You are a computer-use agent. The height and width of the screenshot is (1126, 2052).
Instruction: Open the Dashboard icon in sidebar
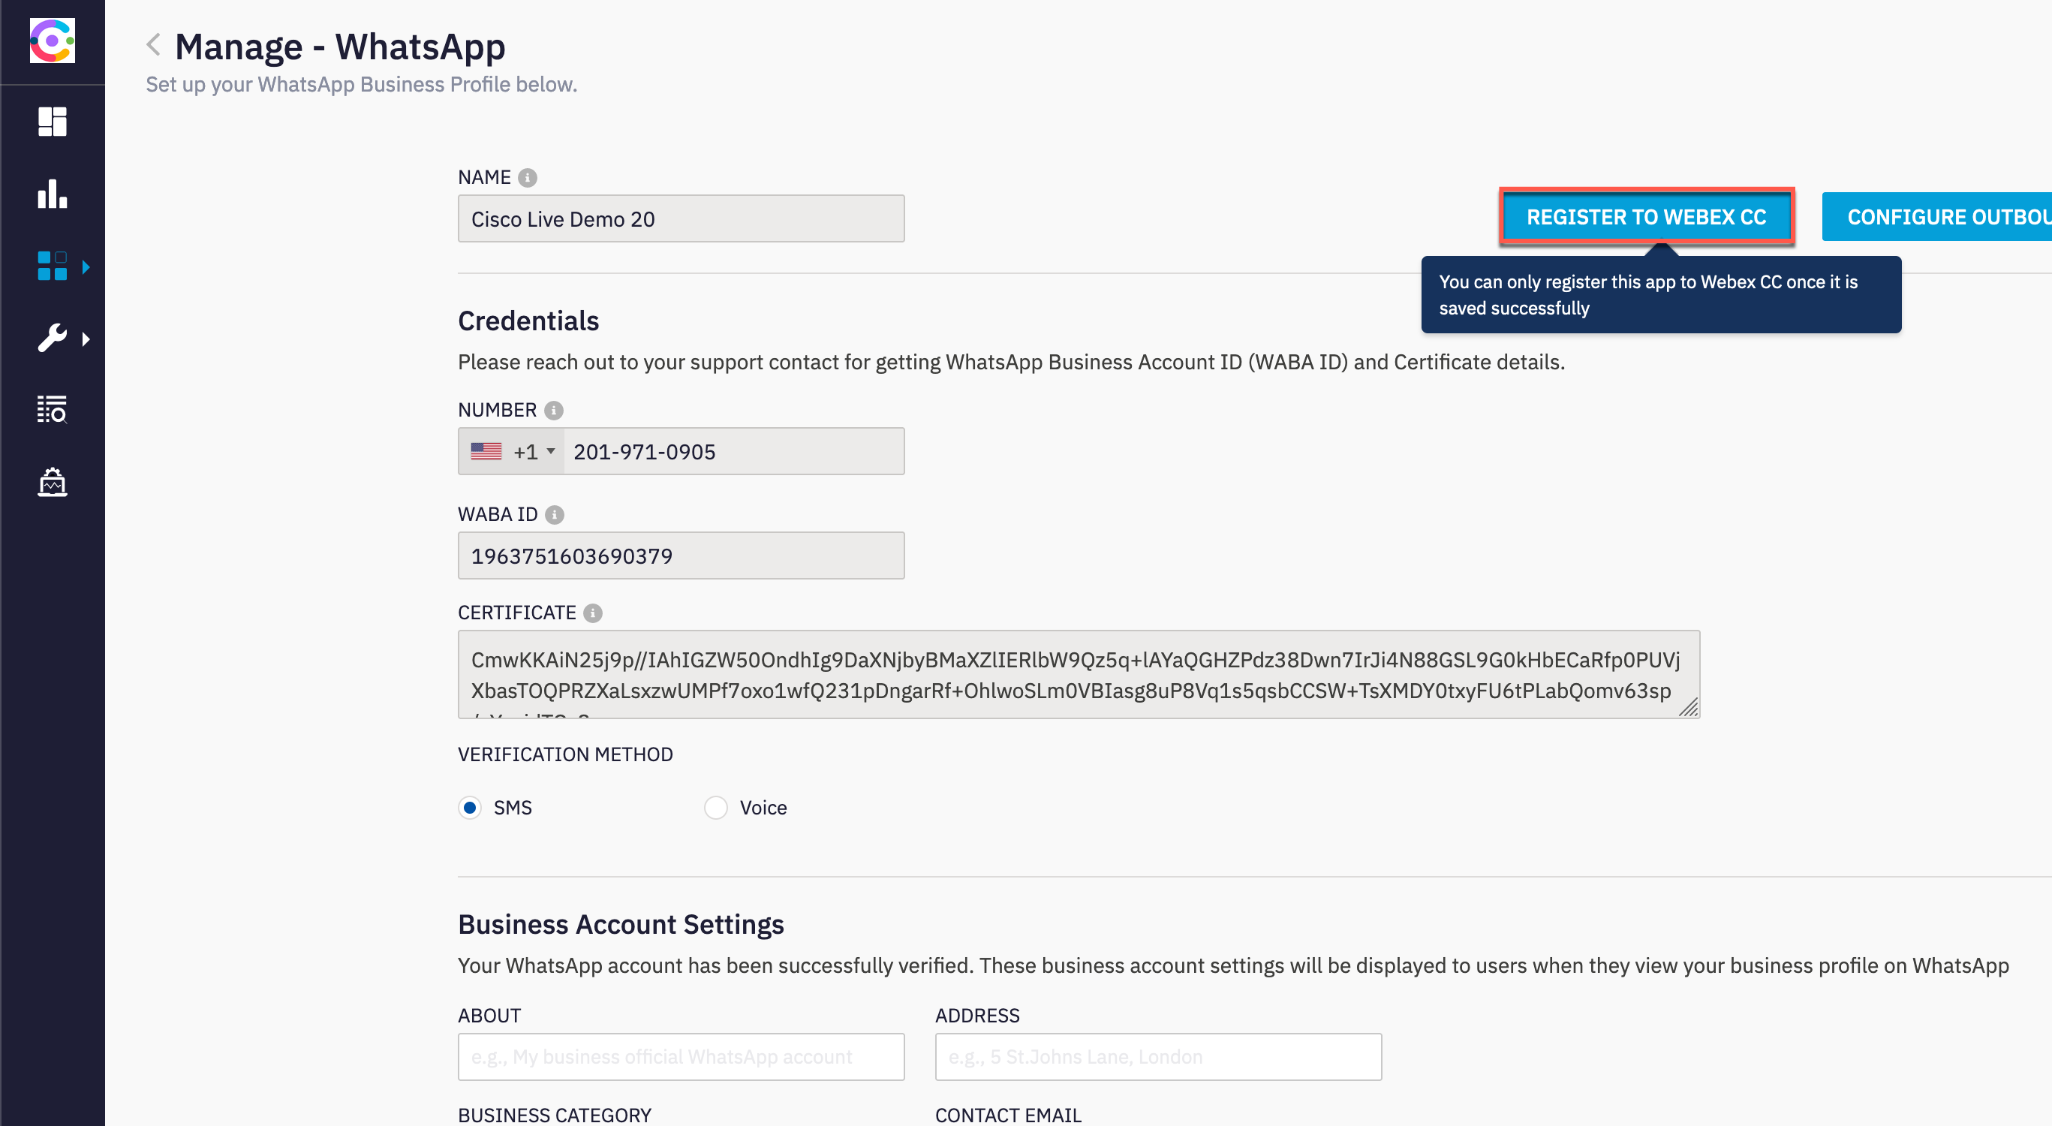pyautogui.click(x=52, y=122)
